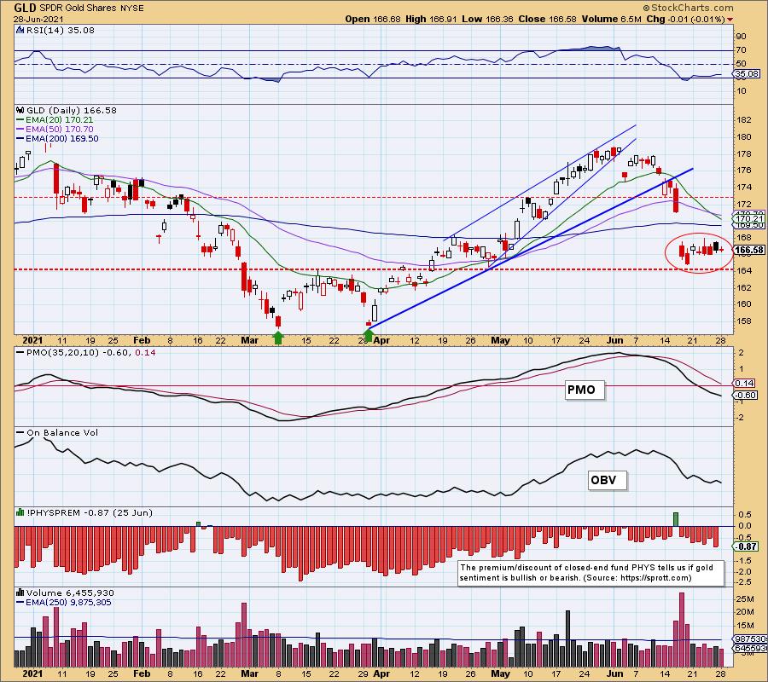Screen dimensions: 768x682
Task: Click the red down-change arrow in header
Action: pos(730,20)
